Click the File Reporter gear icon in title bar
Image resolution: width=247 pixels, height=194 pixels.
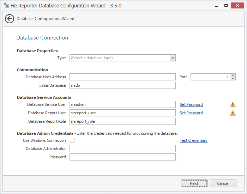pyautogui.click(x=6, y=6)
